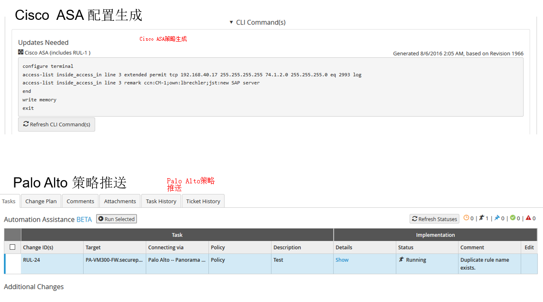
Task: View the Task History tab
Action: (x=161, y=201)
